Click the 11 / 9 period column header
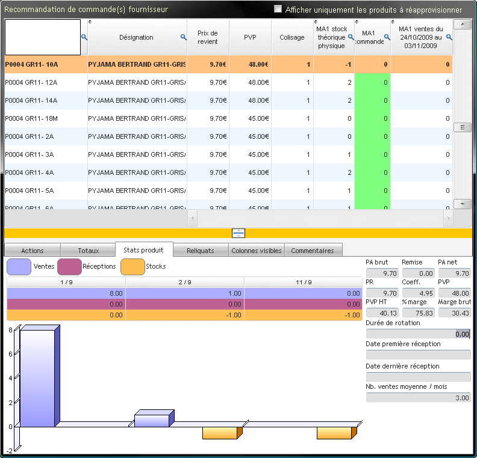 pos(304,282)
